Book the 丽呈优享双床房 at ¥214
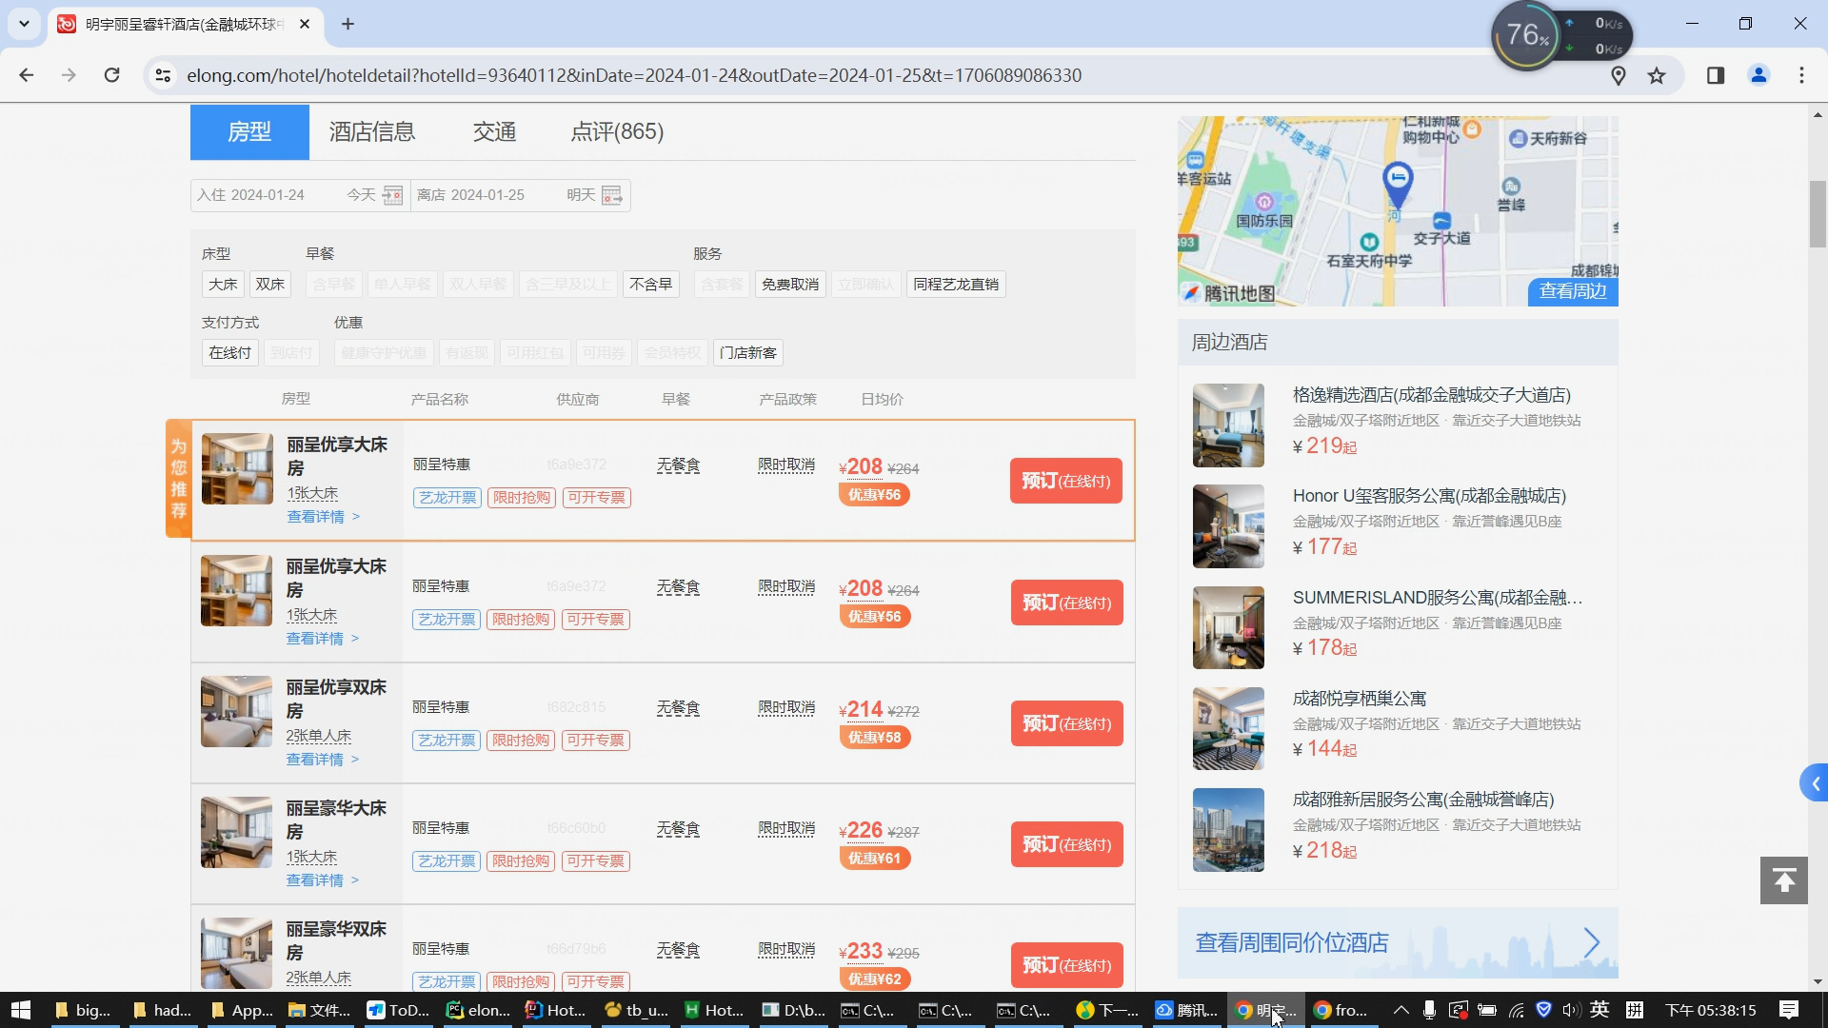Image resolution: width=1828 pixels, height=1028 pixels. click(1065, 723)
